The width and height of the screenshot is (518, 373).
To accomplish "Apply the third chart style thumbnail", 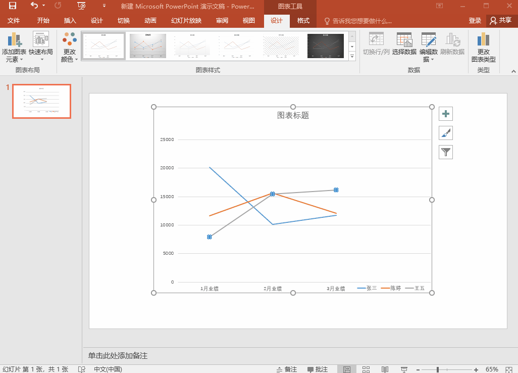I will (x=192, y=45).
